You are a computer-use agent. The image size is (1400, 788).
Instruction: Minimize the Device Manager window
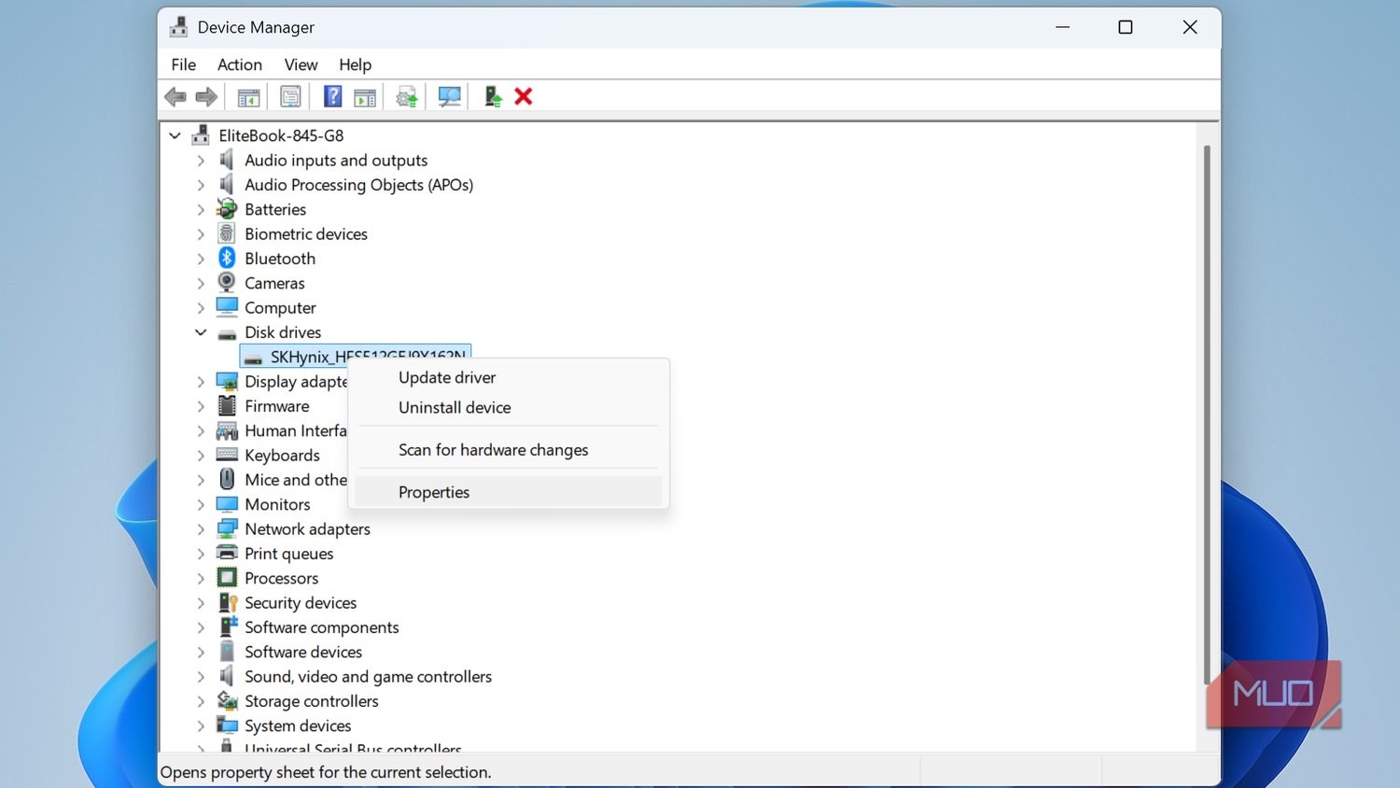click(x=1062, y=27)
